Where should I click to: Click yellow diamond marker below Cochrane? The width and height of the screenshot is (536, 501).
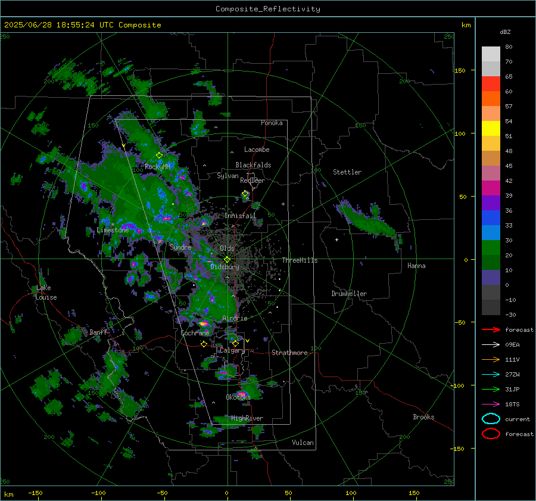coord(204,344)
